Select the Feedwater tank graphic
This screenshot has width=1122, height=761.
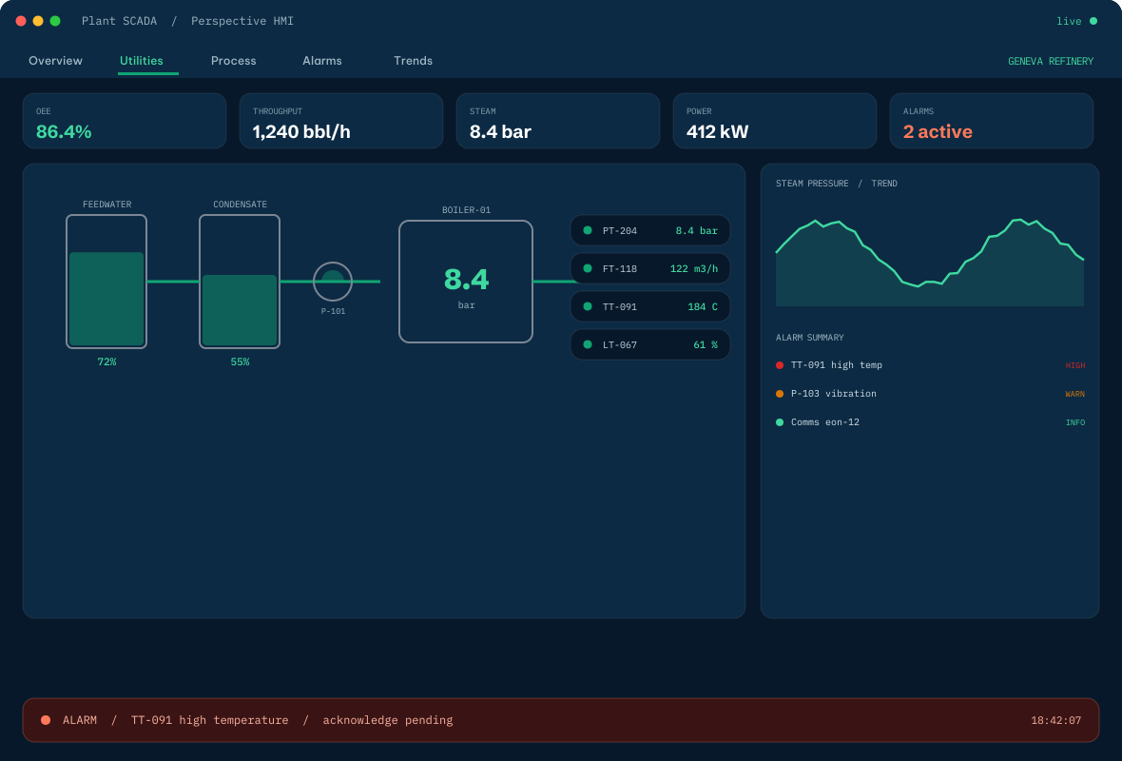pyautogui.click(x=106, y=282)
